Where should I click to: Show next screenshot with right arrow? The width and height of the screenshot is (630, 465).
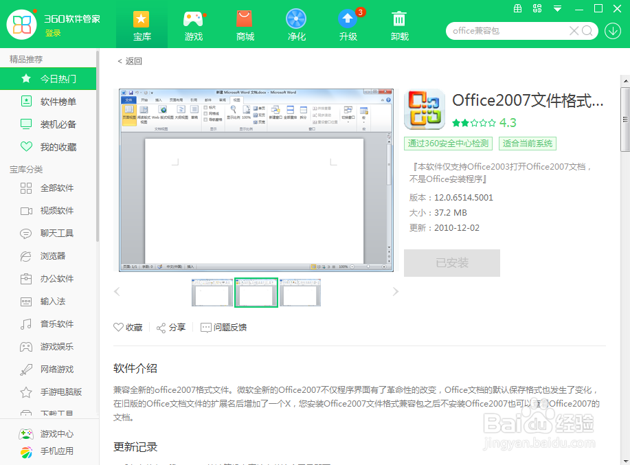tap(395, 291)
